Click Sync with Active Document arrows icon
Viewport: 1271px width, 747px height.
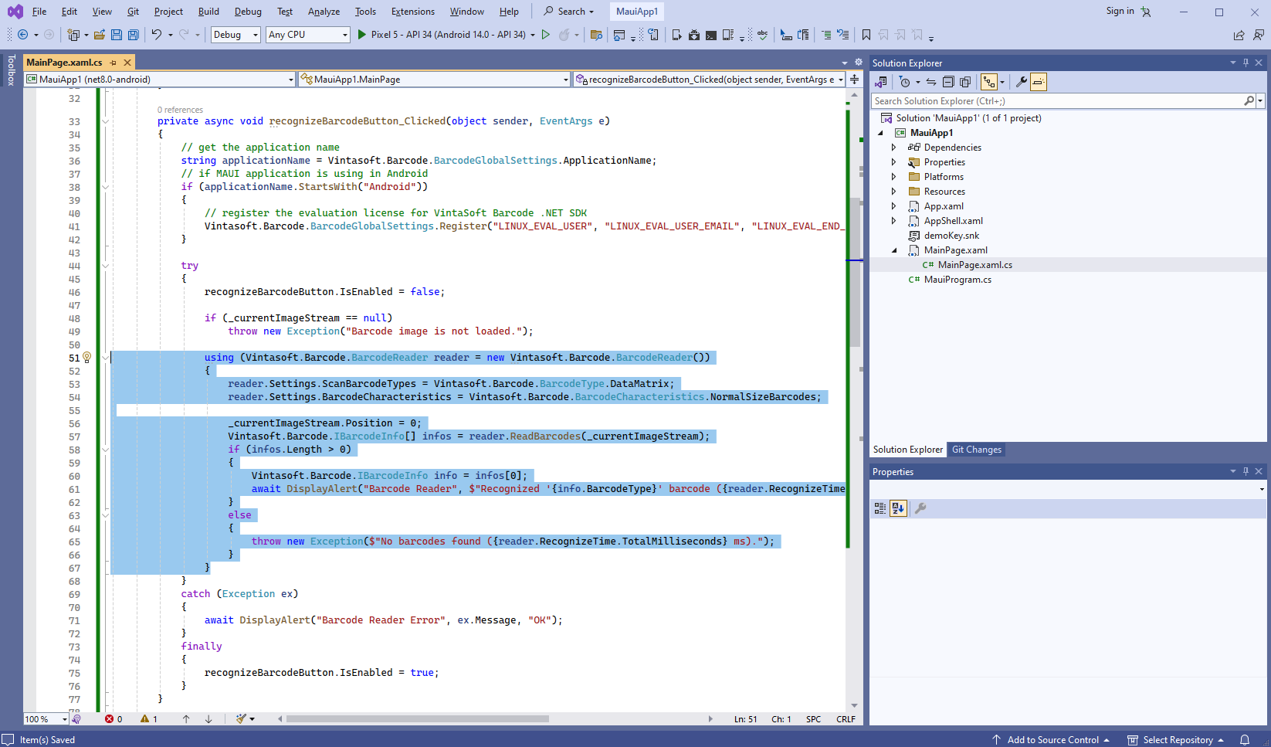[x=931, y=82]
